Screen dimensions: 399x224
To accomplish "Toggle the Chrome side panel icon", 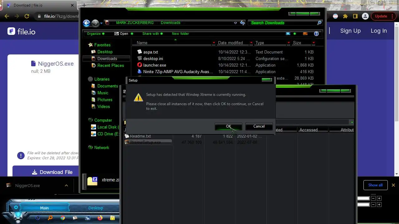I will 355,16.
